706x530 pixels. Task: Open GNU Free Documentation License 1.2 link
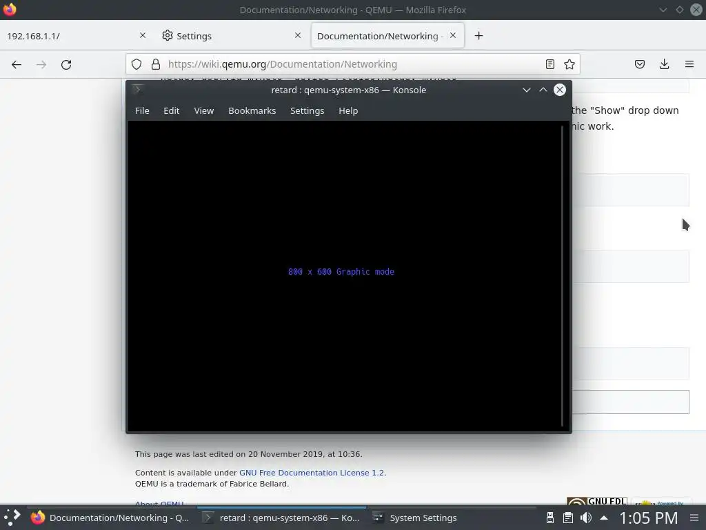[312, 473]
